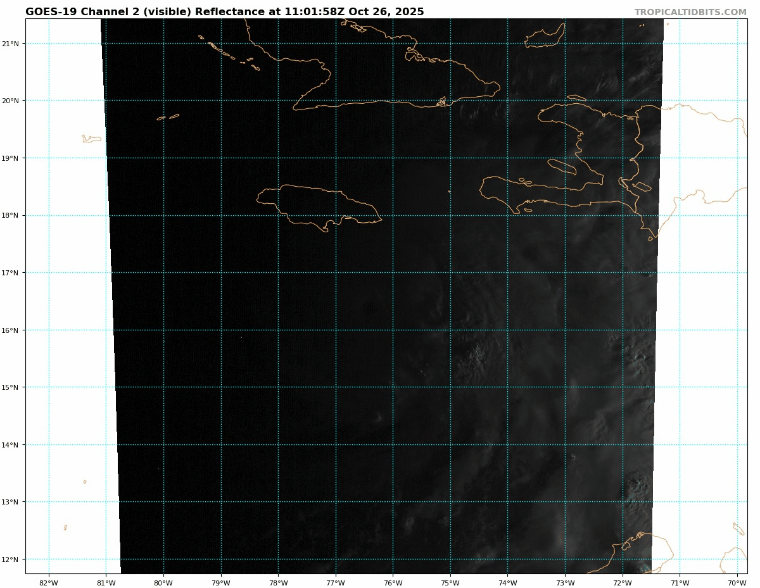The width and height of the screenshot is (760, 588).
Task: Click the 82°W longitude axis label
Action: coord(49,582)
